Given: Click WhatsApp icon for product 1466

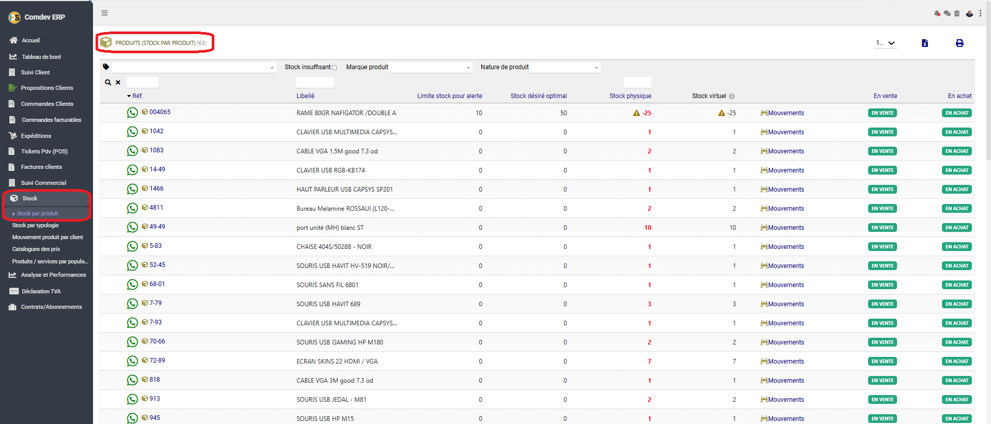Looking at the screenshot, I should (132, 189).
